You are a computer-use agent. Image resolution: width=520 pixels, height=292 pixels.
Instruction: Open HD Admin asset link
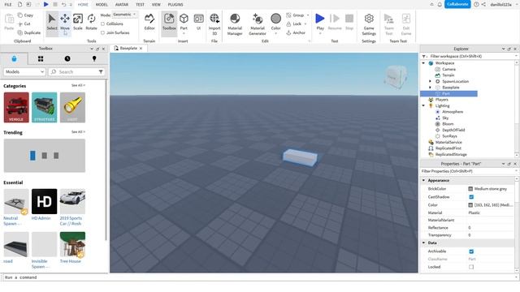point(41,218)
